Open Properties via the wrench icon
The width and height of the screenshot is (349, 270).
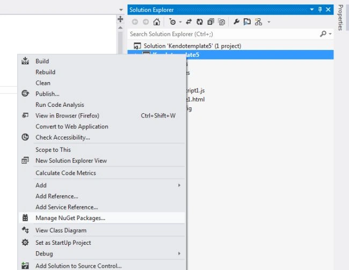pos(236,22)
